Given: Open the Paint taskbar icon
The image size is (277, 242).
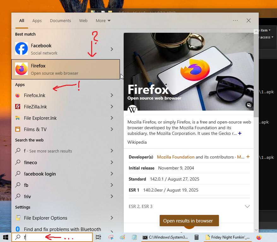Looking at the screenshot, I should coord(122,237).
